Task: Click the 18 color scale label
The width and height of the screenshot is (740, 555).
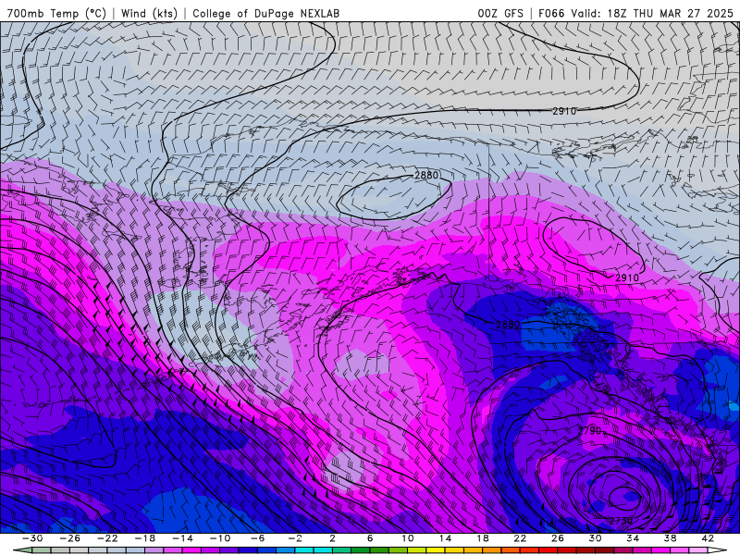Action: pyautogui.click(x=482, y=538)
